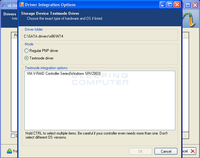
Task: Click the nLite app icon in background window
Action: 4,5
